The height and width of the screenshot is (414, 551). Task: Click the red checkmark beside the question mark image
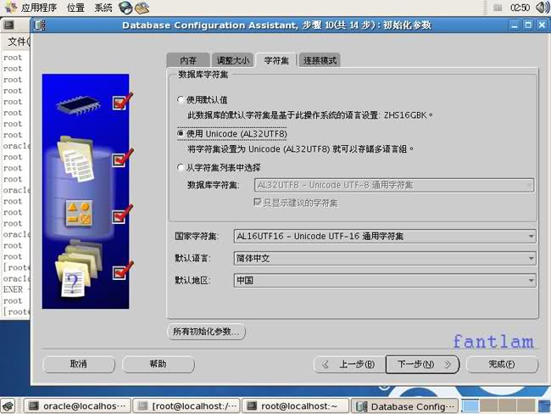(x=122, y=270)
